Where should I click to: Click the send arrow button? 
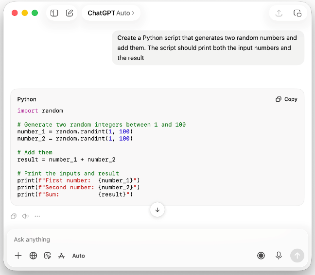point(297,256)
